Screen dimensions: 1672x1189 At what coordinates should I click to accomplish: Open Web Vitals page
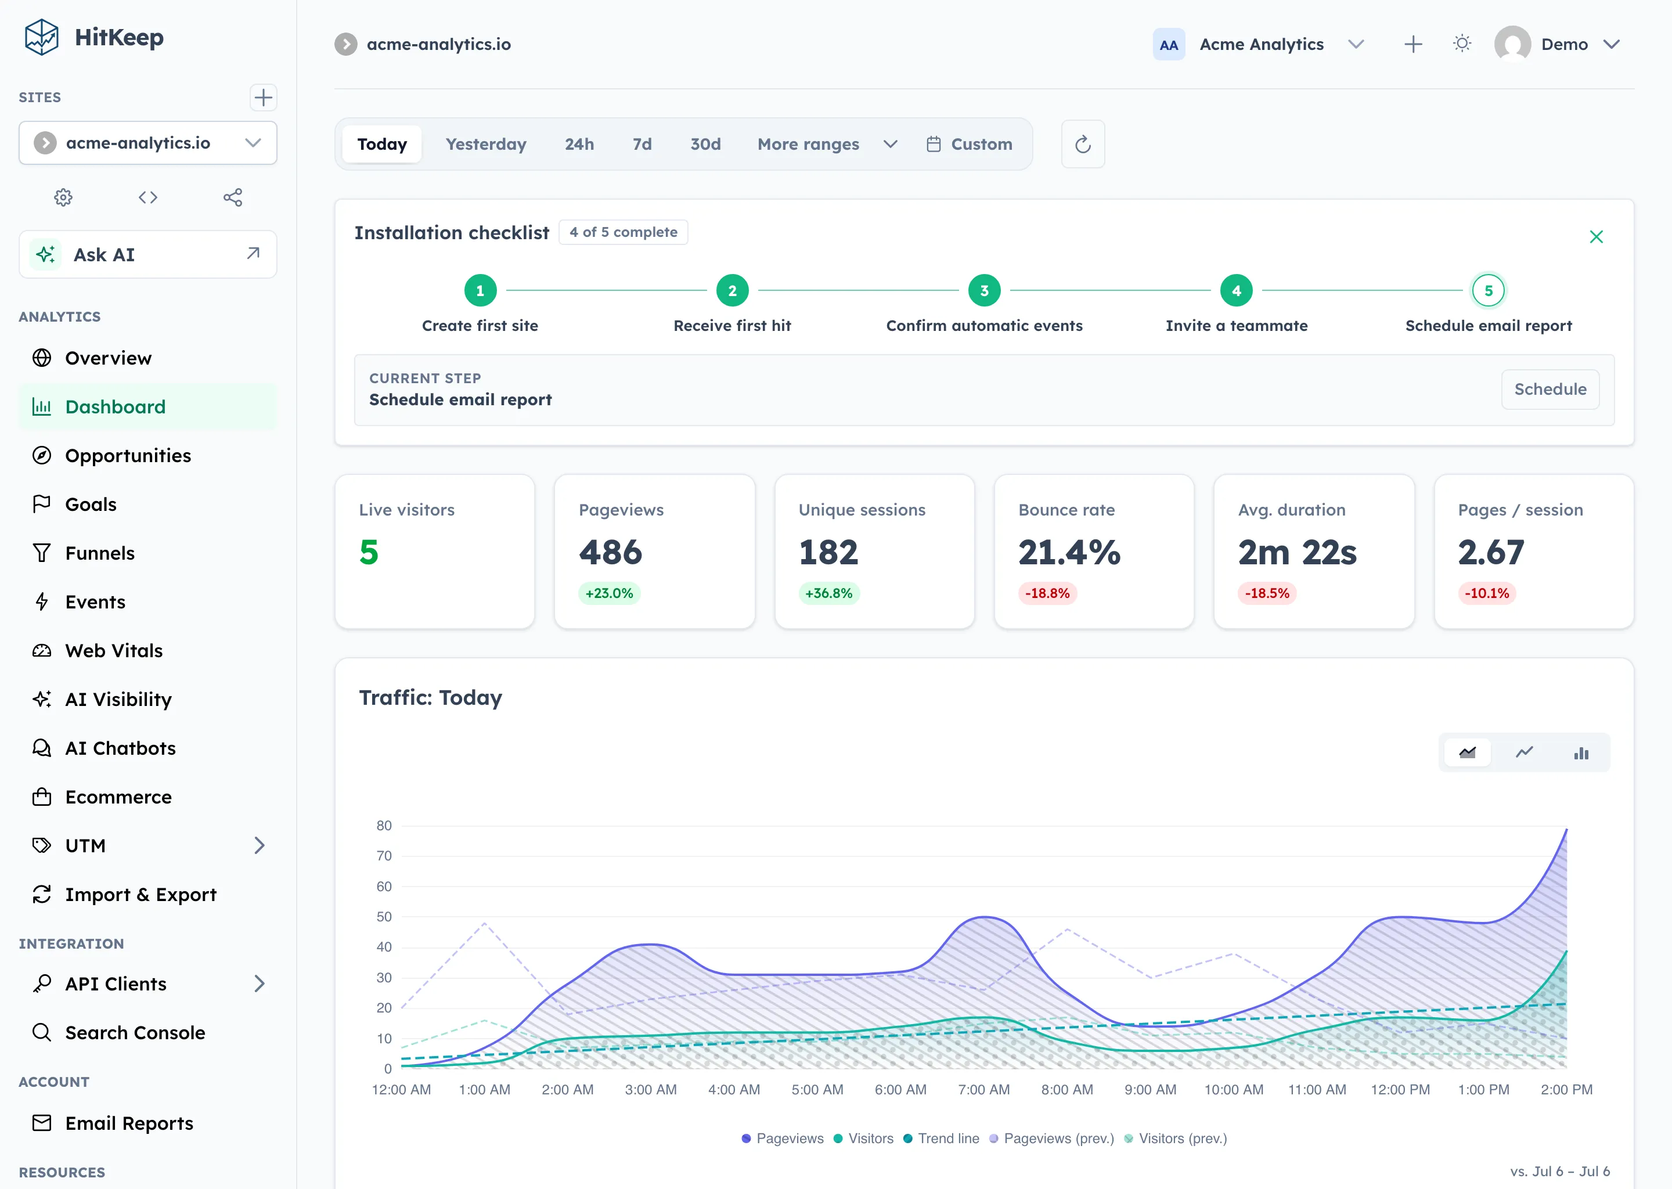(x=148, y=650)
